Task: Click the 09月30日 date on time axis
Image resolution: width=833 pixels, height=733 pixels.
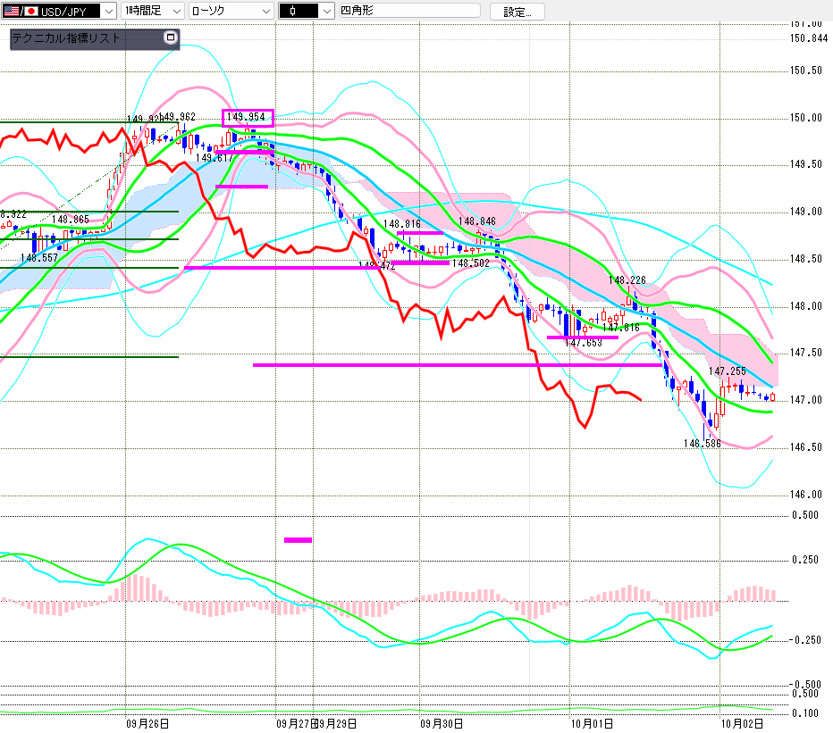Action: (x=441, y=723)
